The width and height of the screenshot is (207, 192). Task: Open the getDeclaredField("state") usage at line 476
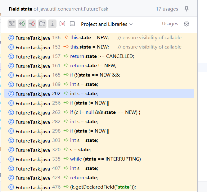click(103, 187)
